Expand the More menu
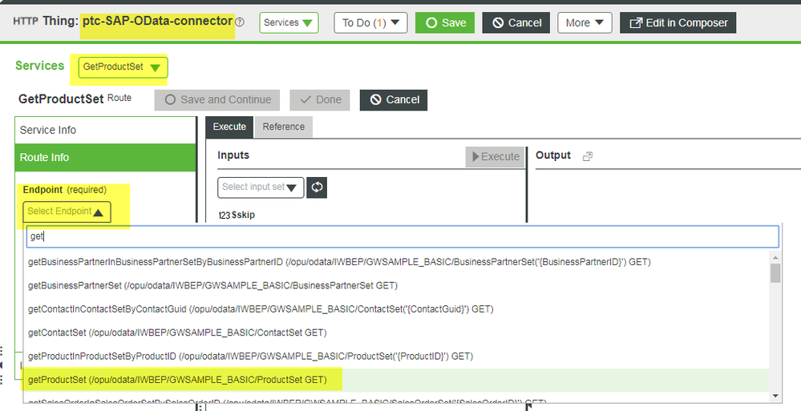This screenshot has height=411, width=801. [x=585, y=23]
